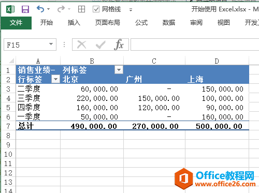This screenshot has height=193, width=259.
Task: Select column B header
Action: coord(92,61)
